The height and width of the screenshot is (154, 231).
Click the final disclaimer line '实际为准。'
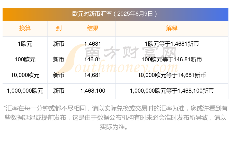[x=114, y=127]
